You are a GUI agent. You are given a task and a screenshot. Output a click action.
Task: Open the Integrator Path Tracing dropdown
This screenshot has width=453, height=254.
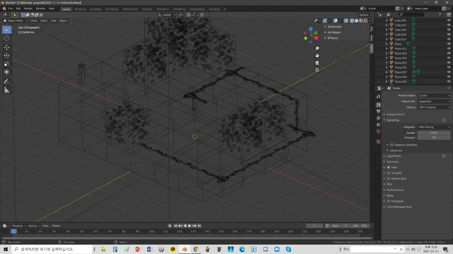click(x=434, y=127)
